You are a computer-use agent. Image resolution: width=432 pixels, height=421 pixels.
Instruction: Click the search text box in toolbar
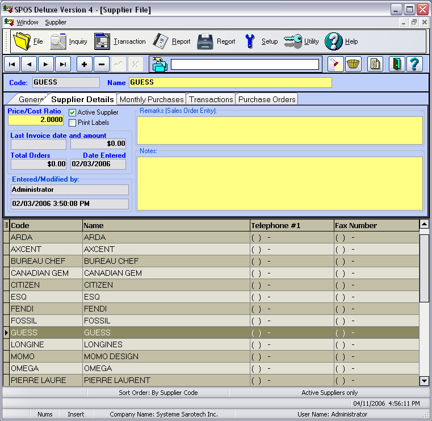(245, 65)
